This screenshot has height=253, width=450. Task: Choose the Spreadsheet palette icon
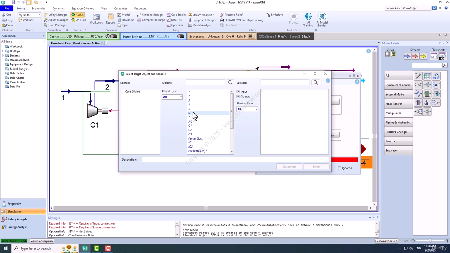coord(427,76)
